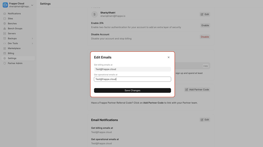Click Save Changes button
263x147 pixels.
point(133,90)
